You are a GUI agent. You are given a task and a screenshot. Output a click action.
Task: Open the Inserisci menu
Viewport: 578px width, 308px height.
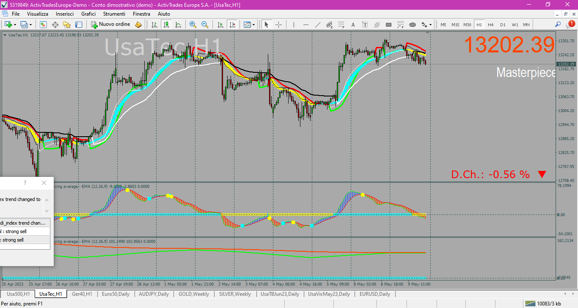pyautogui.click(x=65, y=14)
